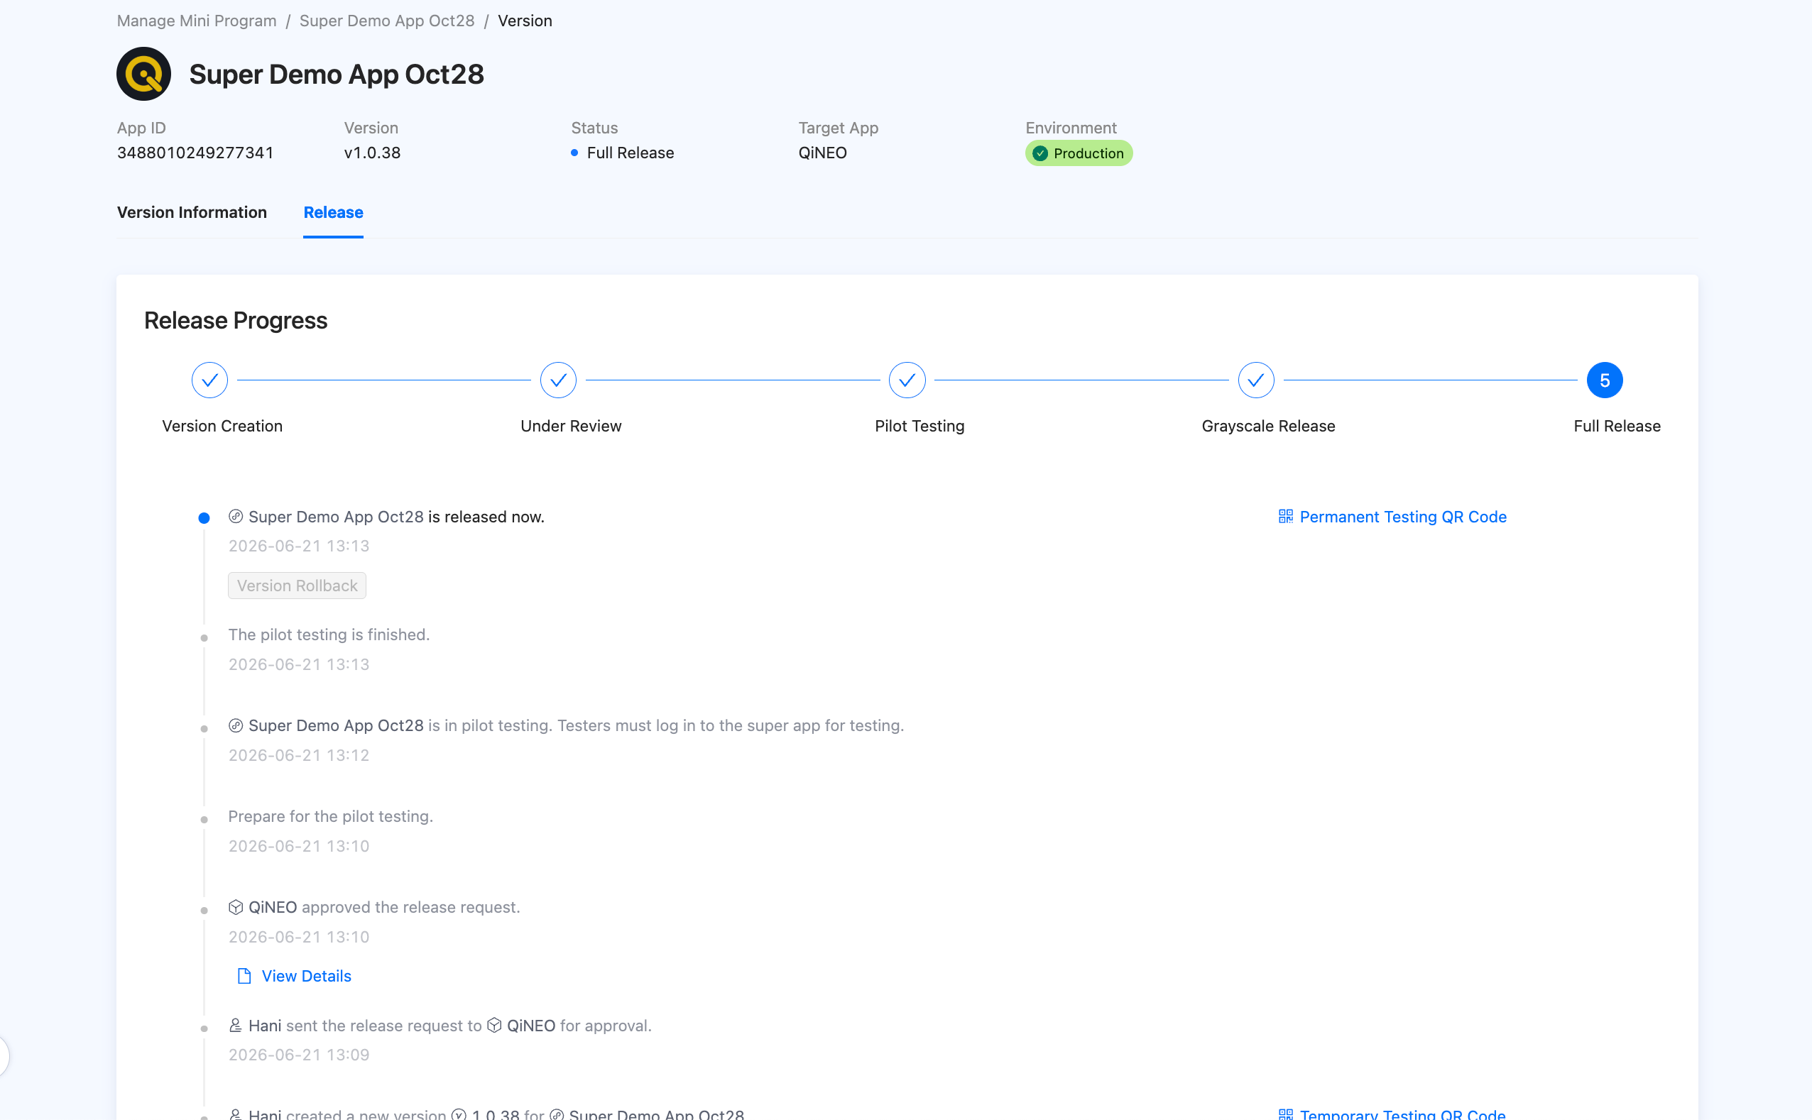The image size is (1812, 1120).
Task: Click the Version Creation step label
Action: coord(222,427)
